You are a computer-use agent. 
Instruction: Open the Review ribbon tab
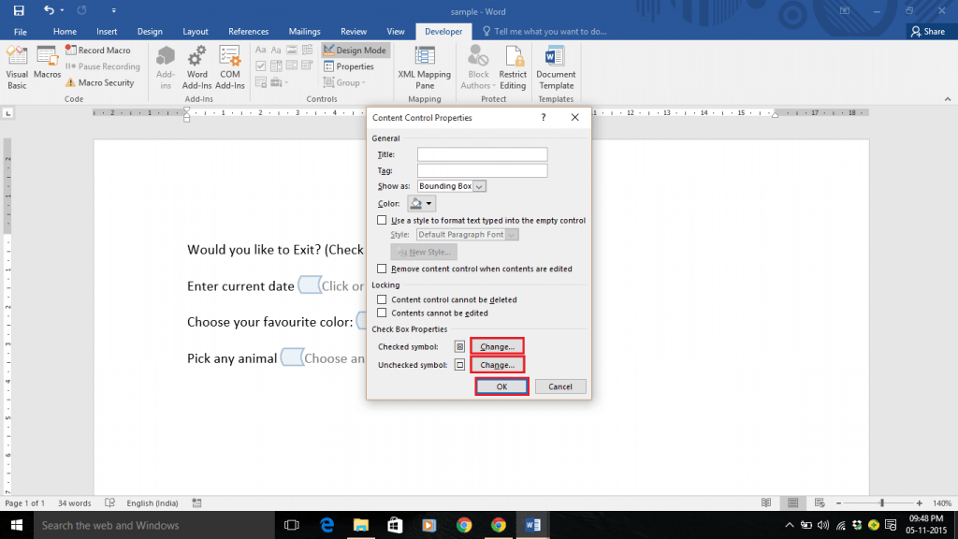[x=354, y=31]
